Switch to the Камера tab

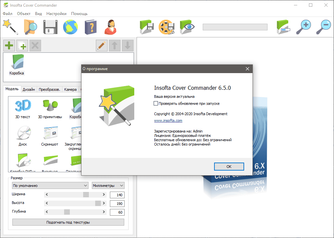point(70,89)
